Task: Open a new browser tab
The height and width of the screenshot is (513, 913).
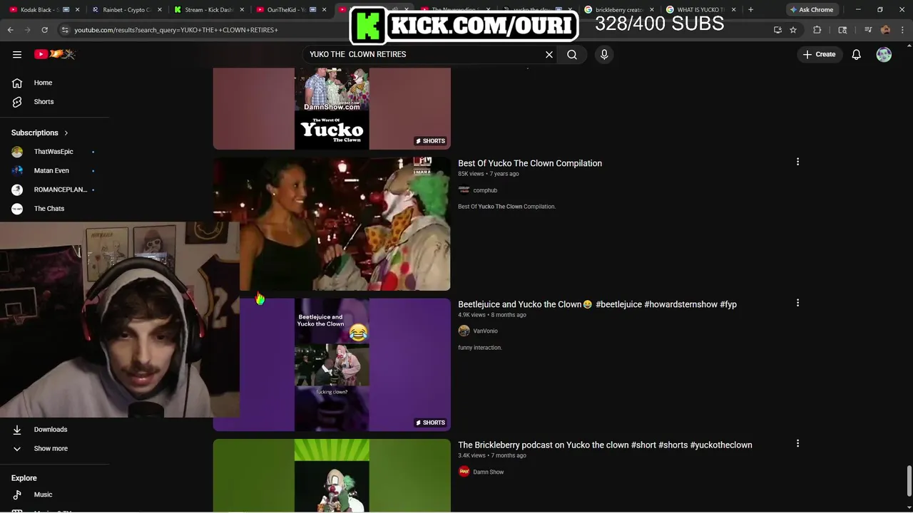Action: pyautogui.click(x=750, y=10)
